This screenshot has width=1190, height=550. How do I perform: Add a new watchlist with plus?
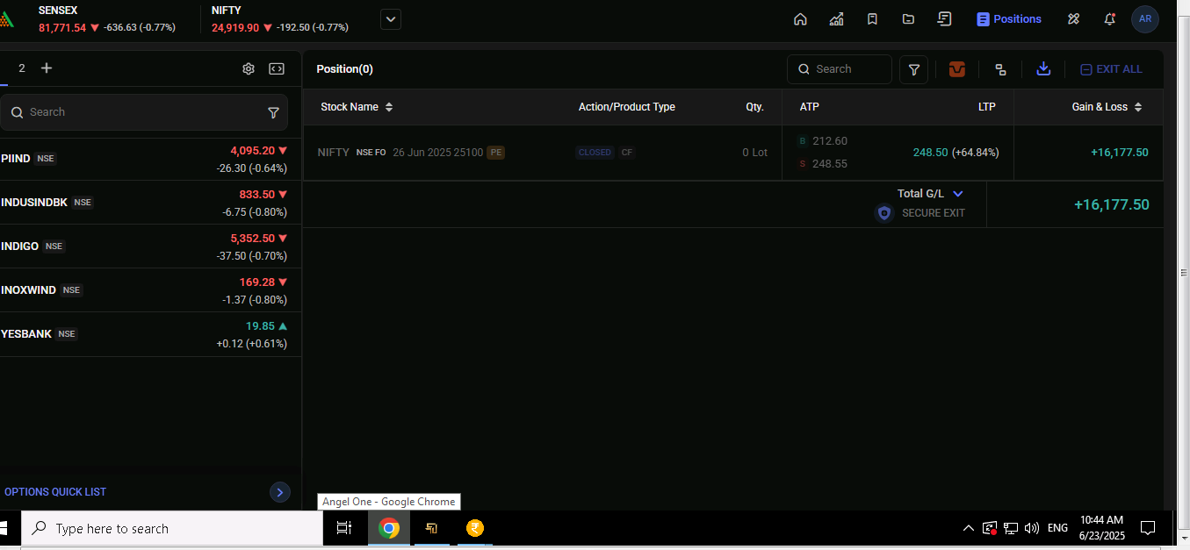[x=47, y=68]
